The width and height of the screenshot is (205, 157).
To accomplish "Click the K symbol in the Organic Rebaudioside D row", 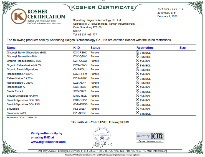I will click(138, 61).
